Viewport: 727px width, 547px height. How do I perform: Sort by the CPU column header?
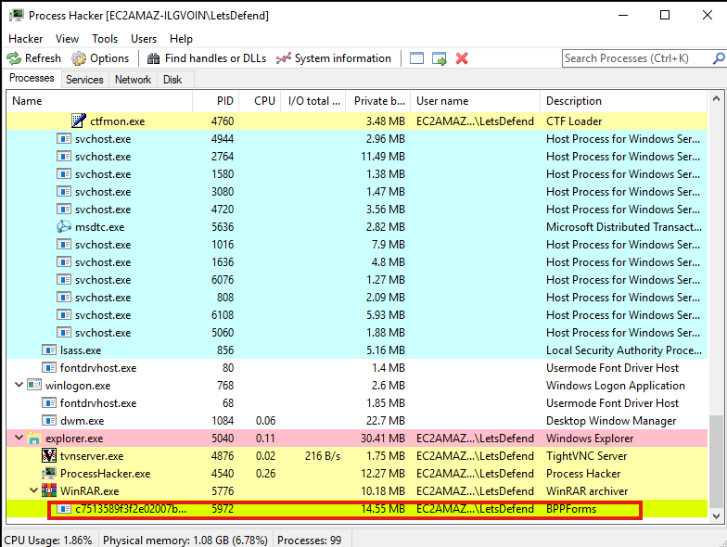point(260,101)
